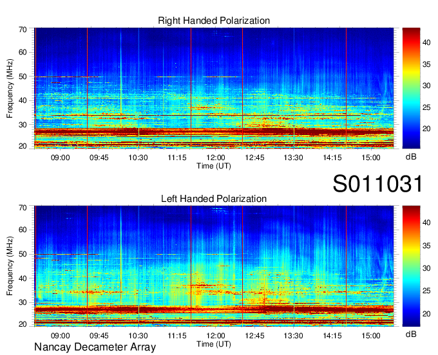The width and height of the screenshot is (438, 355).
Task: Click the 50 MHz tick on Right Handed plot
Action: pos(23,77)
